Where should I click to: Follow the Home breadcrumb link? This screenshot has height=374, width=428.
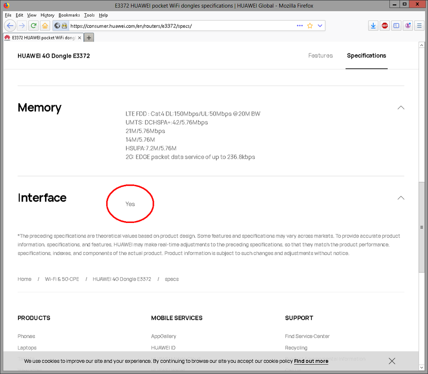tap(24, 279)
